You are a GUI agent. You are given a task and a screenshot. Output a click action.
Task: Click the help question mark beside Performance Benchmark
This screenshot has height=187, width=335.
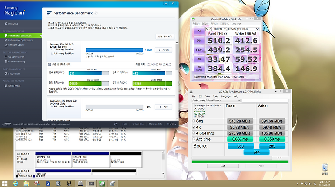pyautogui.click(x=96, y=13)
